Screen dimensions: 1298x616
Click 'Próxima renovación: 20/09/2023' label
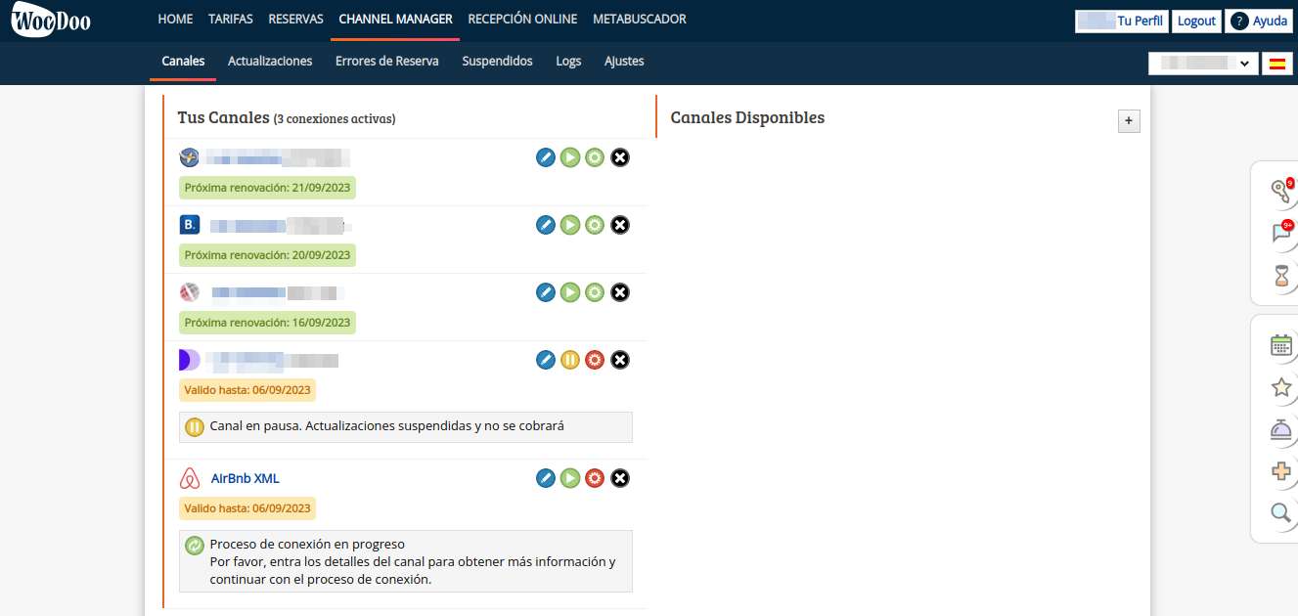click(267, 255)
